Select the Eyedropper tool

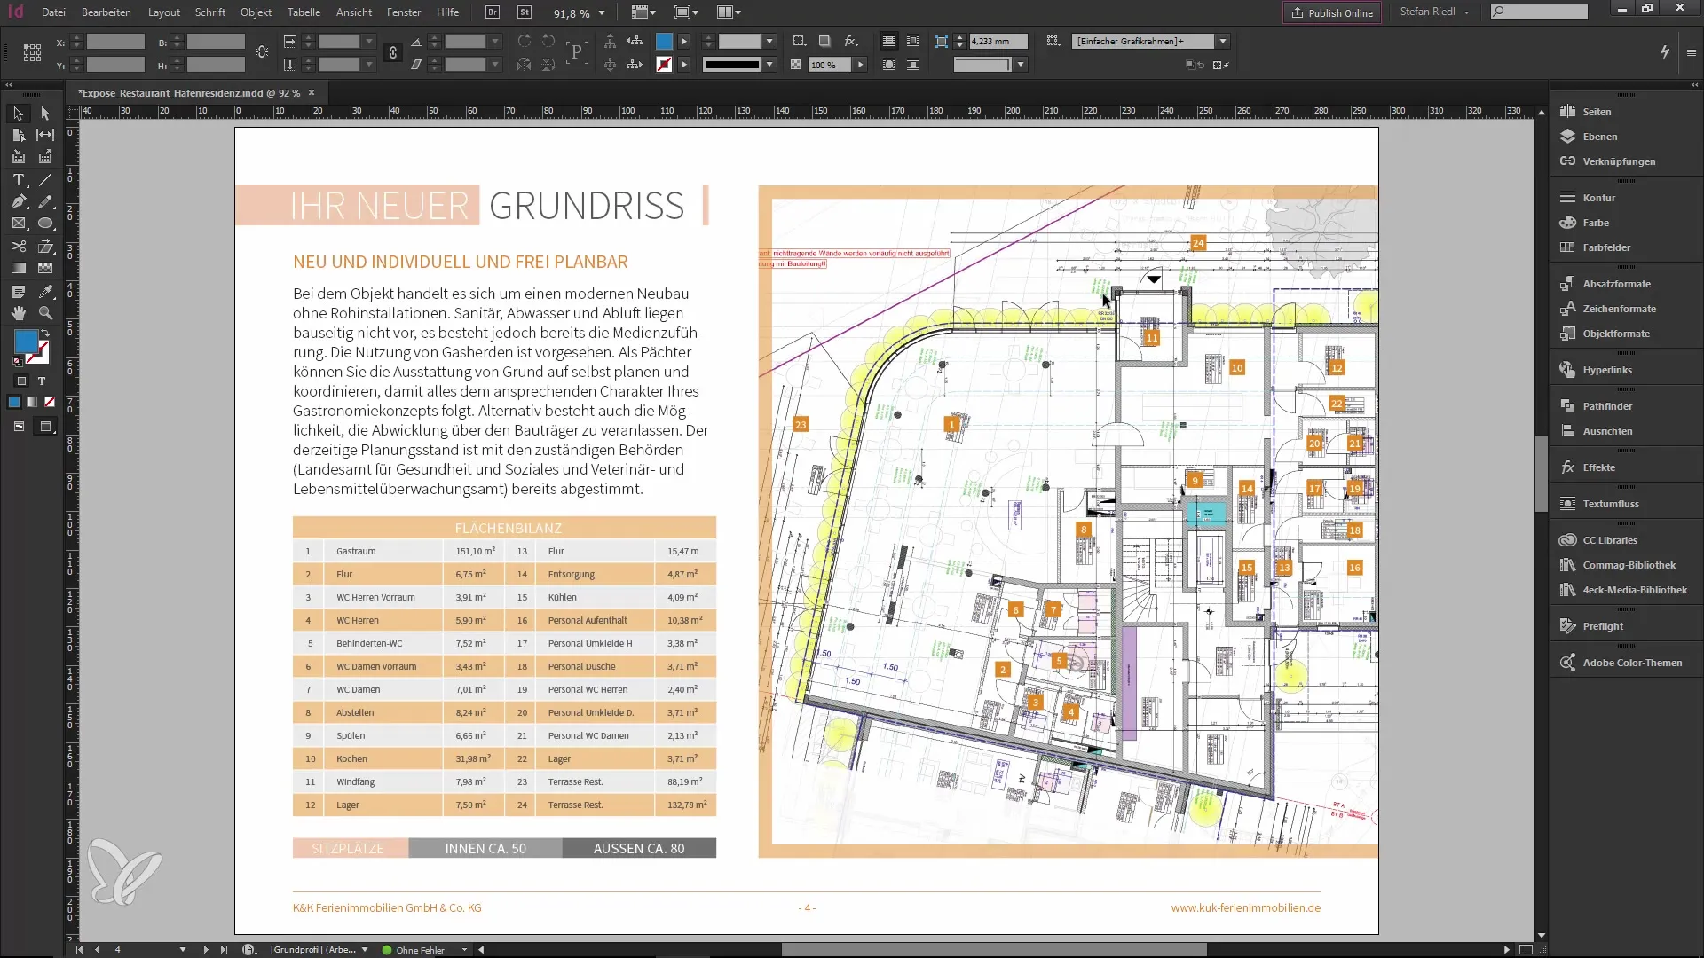point(45,291)
